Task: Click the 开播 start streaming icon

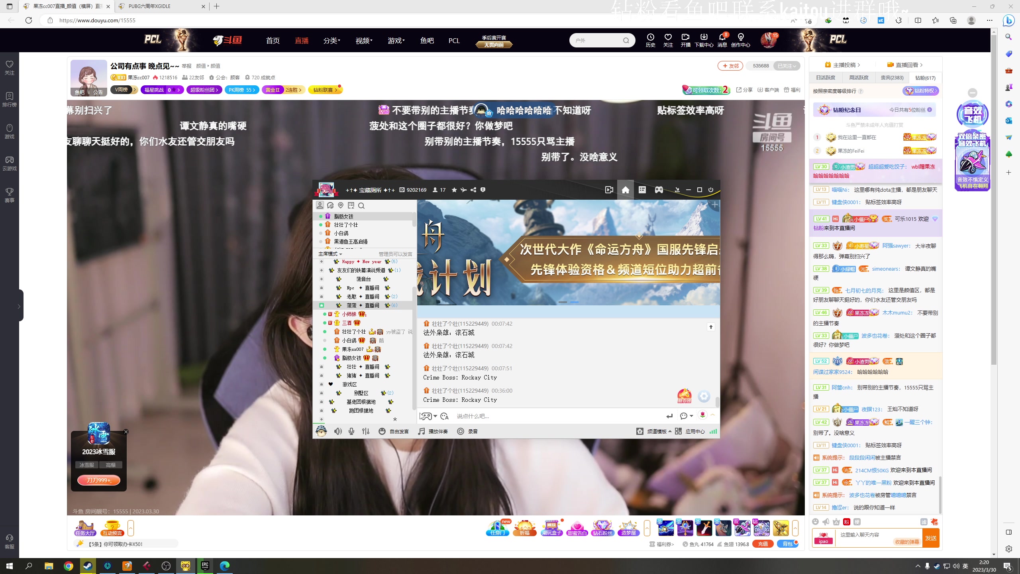Action: (685, 40)
